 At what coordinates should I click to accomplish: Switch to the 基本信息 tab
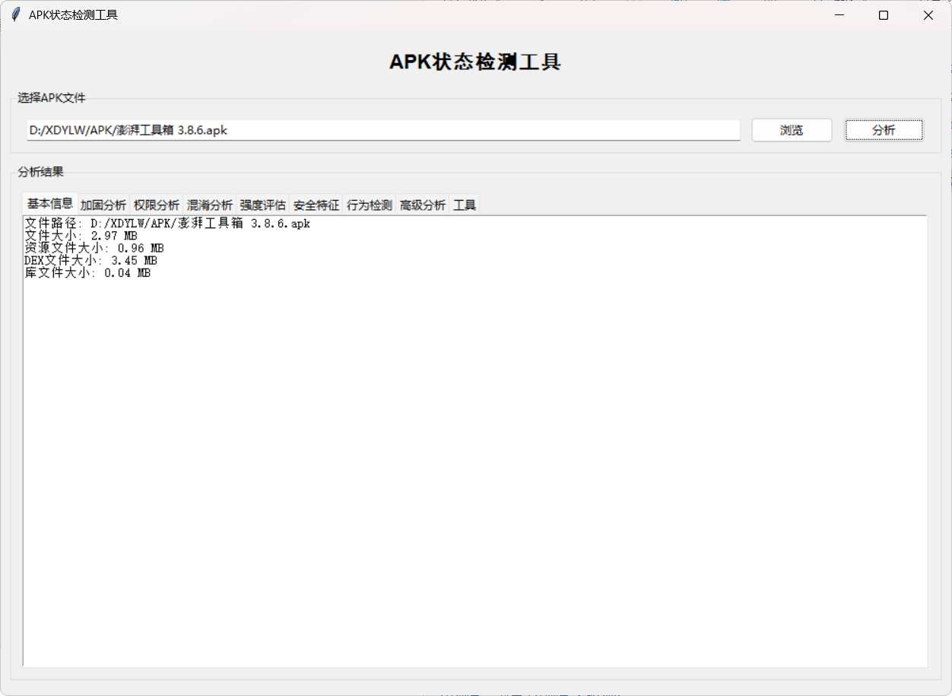(49, 203)
